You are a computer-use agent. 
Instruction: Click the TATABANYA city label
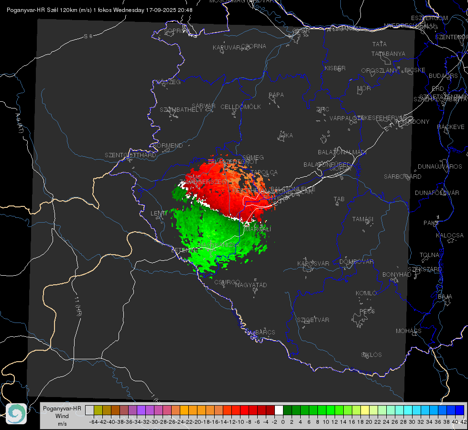[x=388, y=54]
